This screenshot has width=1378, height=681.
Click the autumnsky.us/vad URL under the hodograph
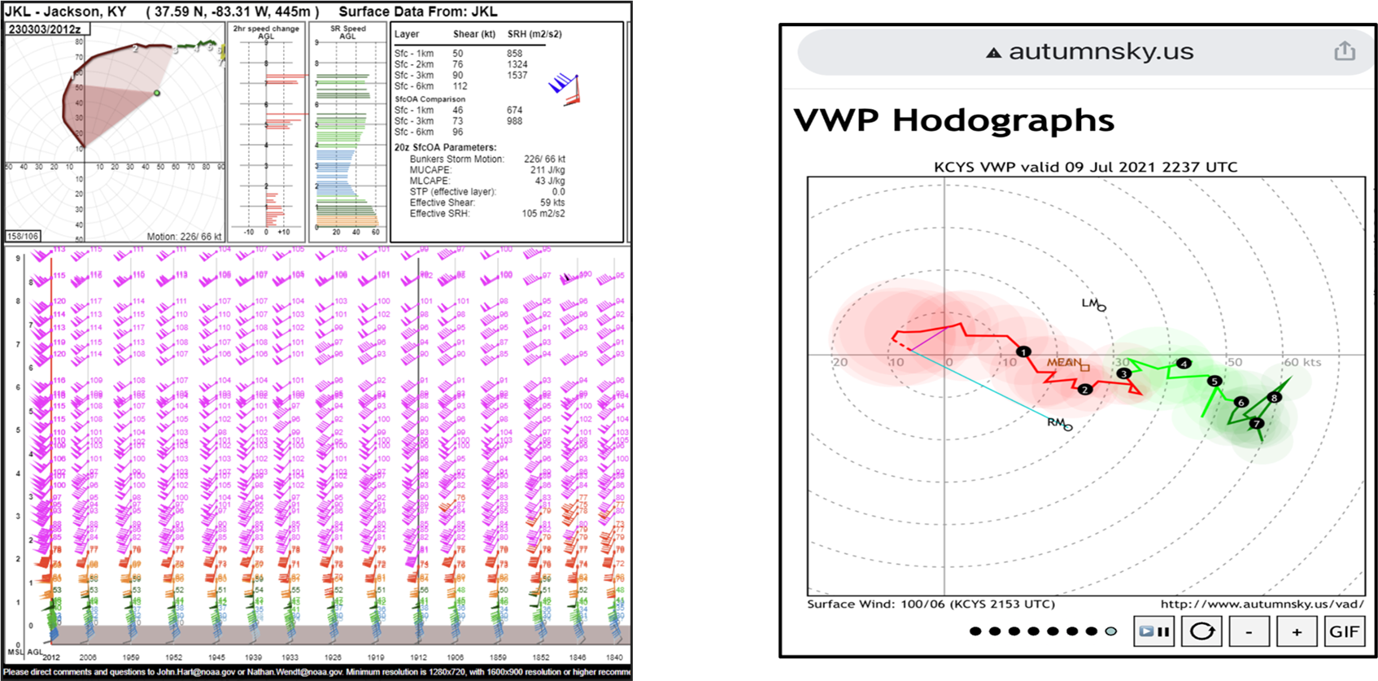coord(1262,604)
